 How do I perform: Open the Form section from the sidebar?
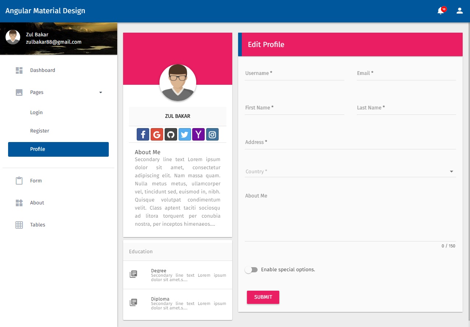36,181
